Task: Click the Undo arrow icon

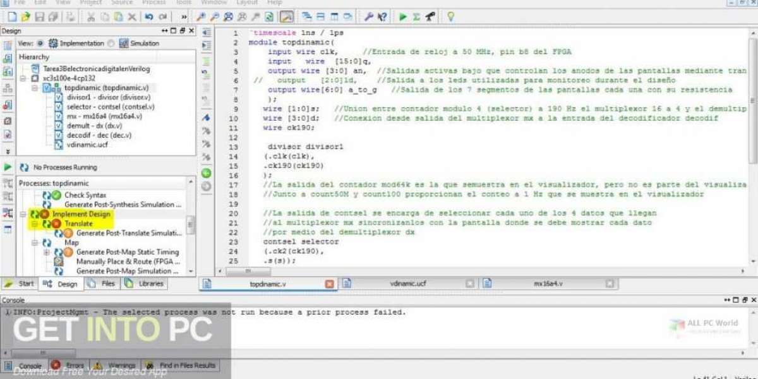Action: tap(148, 17)
